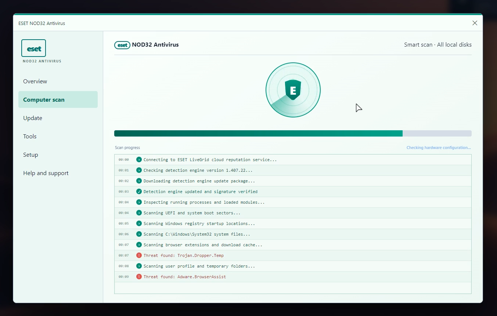Close the ESET NOD32 Antivirus window
497x316 pixels.
pyautogui.click(x=475, y=23)
